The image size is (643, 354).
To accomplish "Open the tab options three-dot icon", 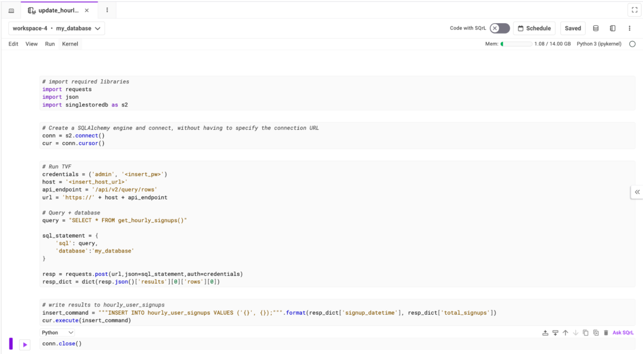I will pyautogui.click(x=107, y=10).
